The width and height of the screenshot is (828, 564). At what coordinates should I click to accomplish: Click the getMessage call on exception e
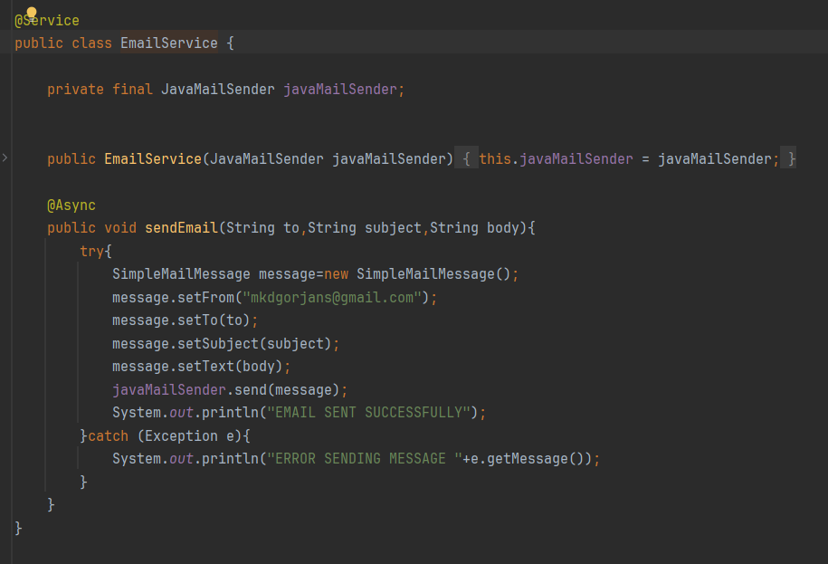coord(529,459)
